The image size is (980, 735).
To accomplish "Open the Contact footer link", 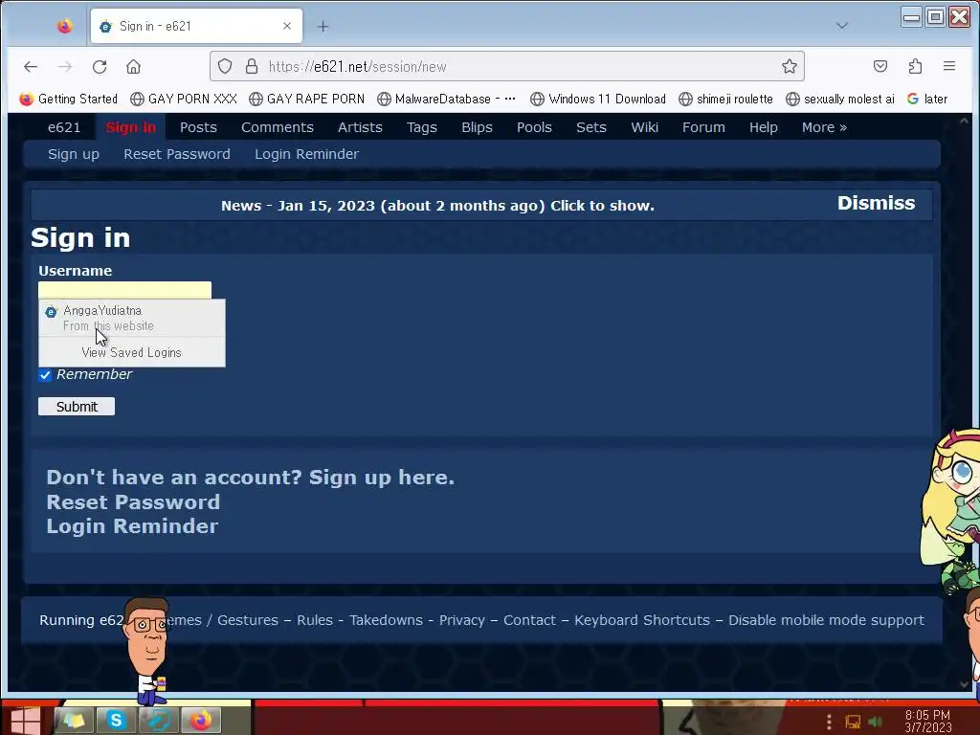I will (529, 620).
